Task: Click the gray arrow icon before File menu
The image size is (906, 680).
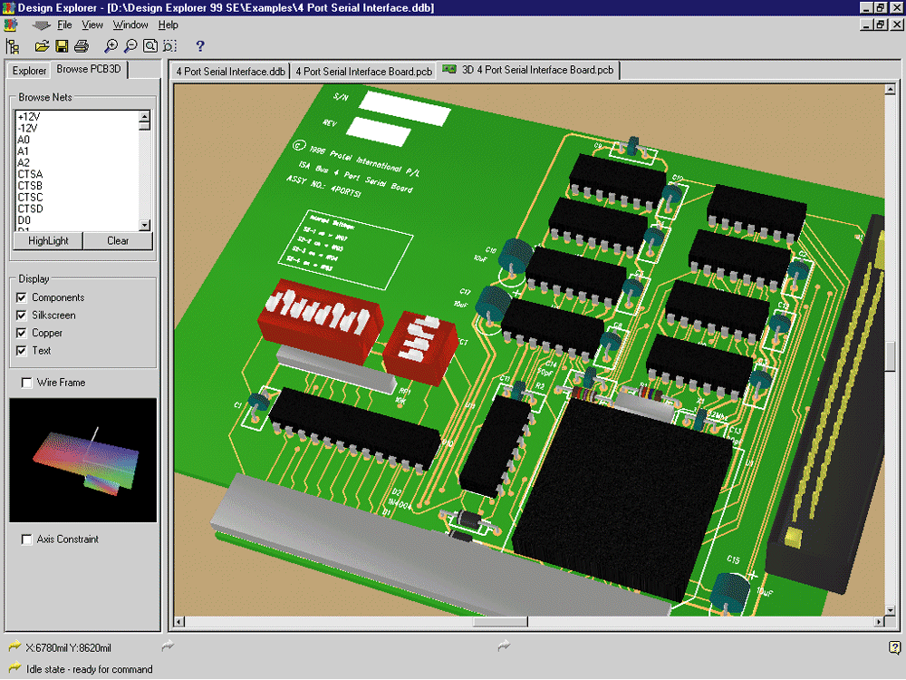Action: click(x=42, y=25)
